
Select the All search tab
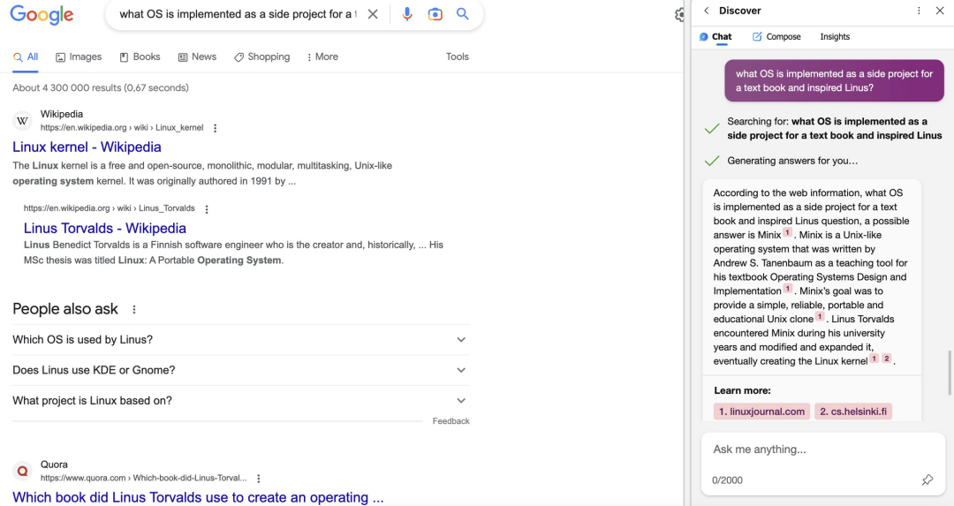(x=26, y=57)
